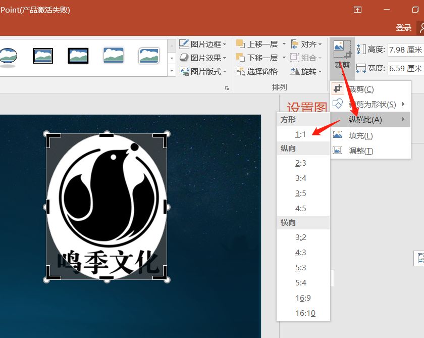Click the height icon beside 高度
Viewport: 424px width, 338px height.
(361, 50)
